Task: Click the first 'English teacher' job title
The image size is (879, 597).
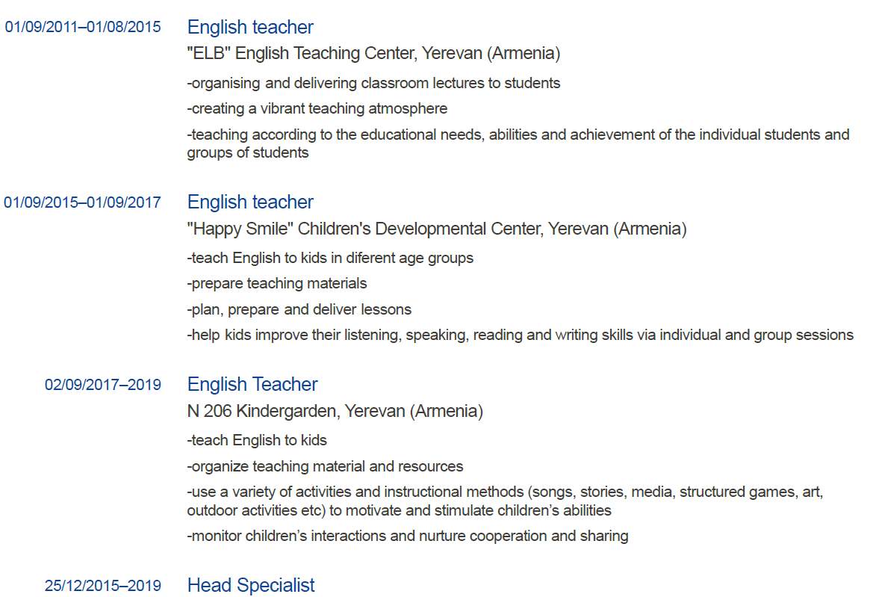Action: pos(250,27)
